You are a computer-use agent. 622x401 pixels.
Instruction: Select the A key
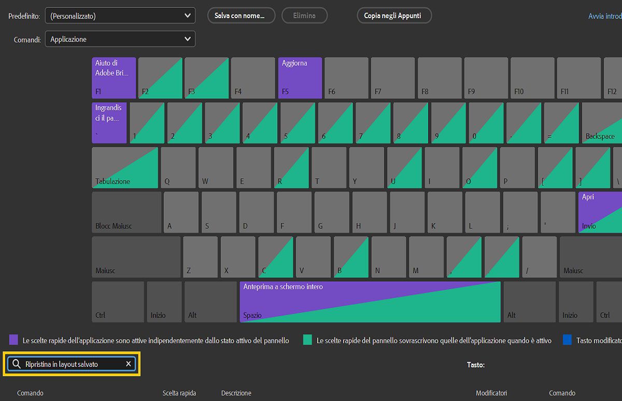point(181,212)
